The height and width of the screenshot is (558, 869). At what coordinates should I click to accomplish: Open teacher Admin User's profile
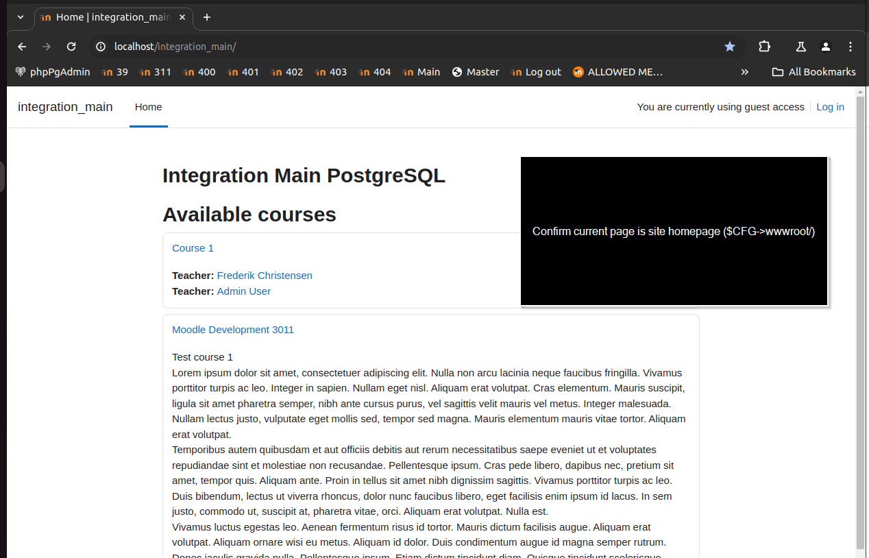[x=244, y=291]
